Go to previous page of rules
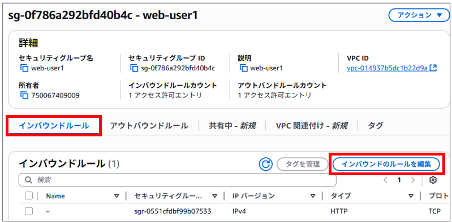452x222 pixels. (385, 180)
